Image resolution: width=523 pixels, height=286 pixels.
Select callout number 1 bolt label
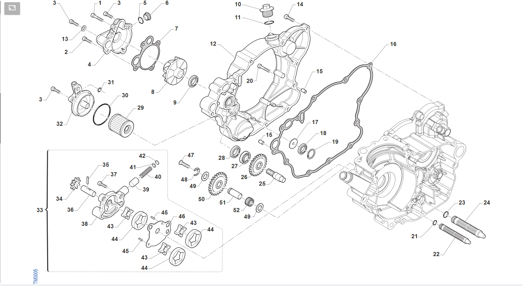pyautogui.click(x=100, y=3)
